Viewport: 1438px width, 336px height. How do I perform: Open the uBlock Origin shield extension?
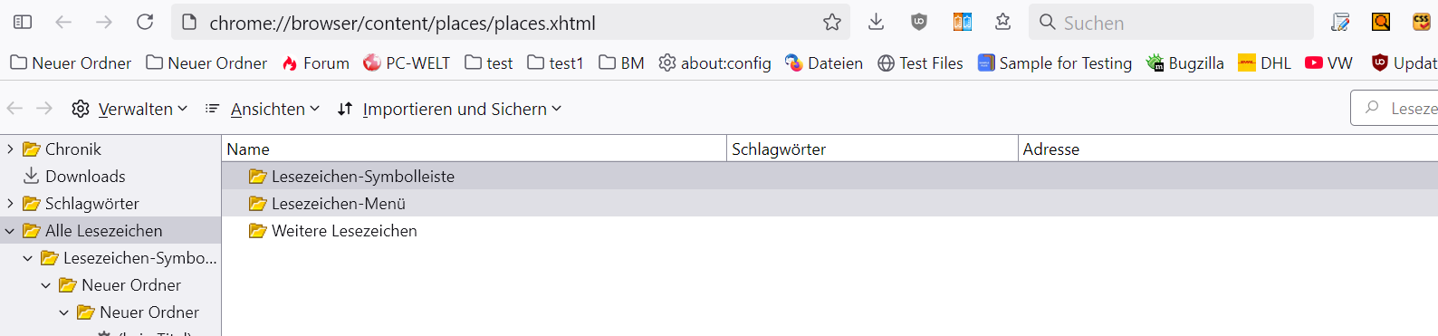pyautogui.click(x=919, y=22)
